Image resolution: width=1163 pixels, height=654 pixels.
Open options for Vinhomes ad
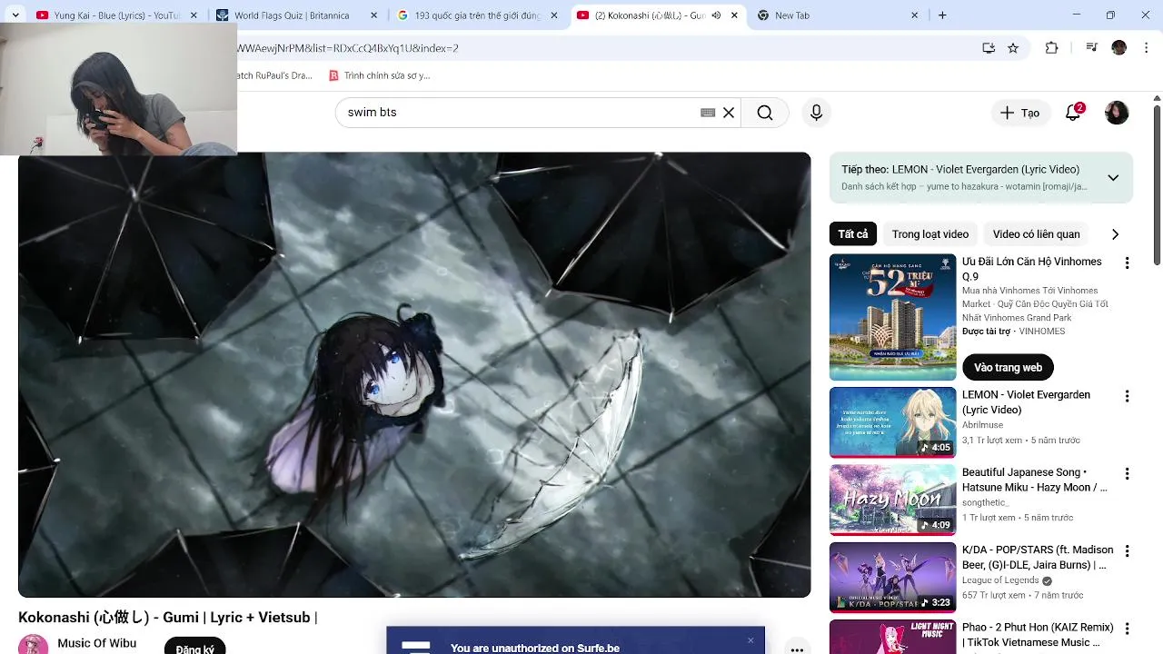point(1127,263)
